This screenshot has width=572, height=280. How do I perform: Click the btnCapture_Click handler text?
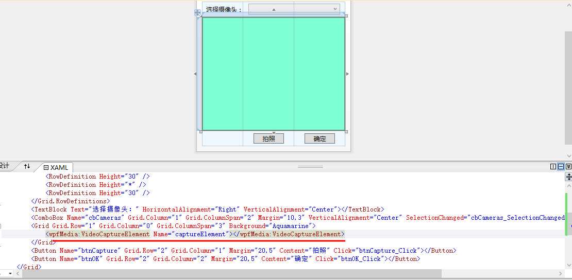pos(388,251)
